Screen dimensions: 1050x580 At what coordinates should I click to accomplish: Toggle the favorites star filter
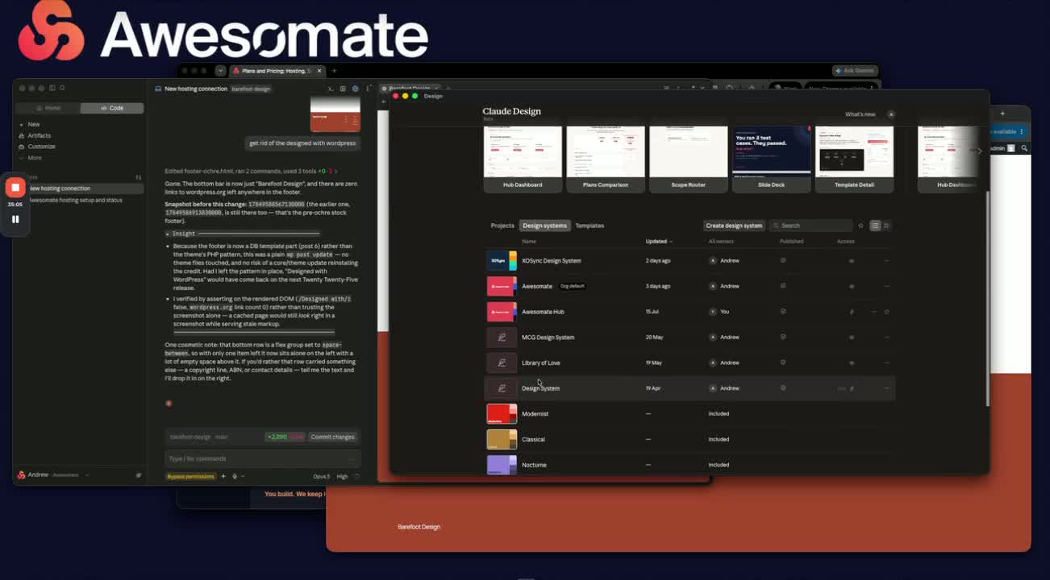(x=860, y=226)
